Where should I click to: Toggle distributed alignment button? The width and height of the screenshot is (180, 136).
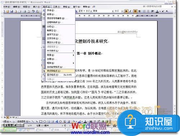[139, 11]
